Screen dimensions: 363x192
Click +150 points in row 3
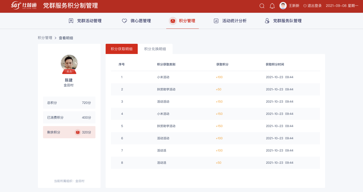pyautogui.click(x=219, y=102)
